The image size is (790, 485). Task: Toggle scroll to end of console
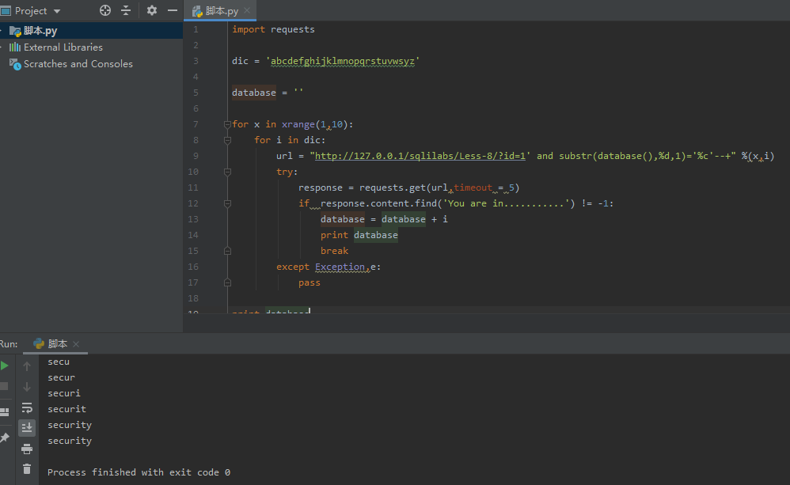[x=27, y=427]
